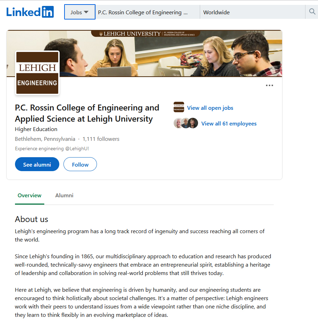The height and width of the screenshot is (321, 318).
Task: Click the search field containing P.C. Rossin College
Action: coord(146,12)
